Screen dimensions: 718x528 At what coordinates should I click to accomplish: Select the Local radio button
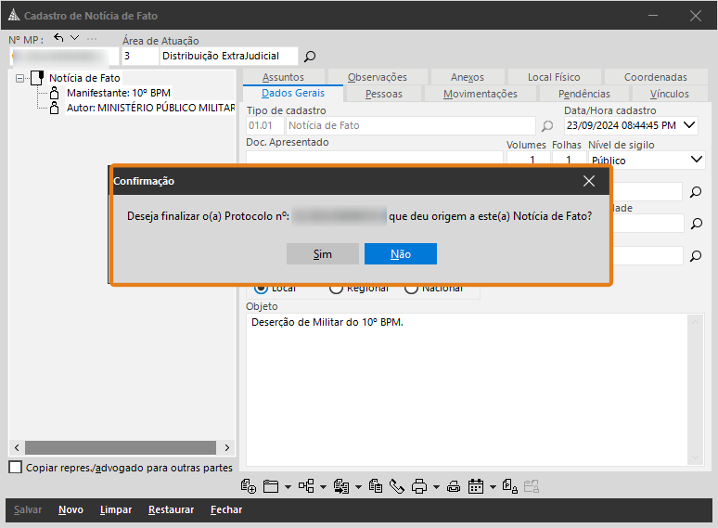pos(261,289)
